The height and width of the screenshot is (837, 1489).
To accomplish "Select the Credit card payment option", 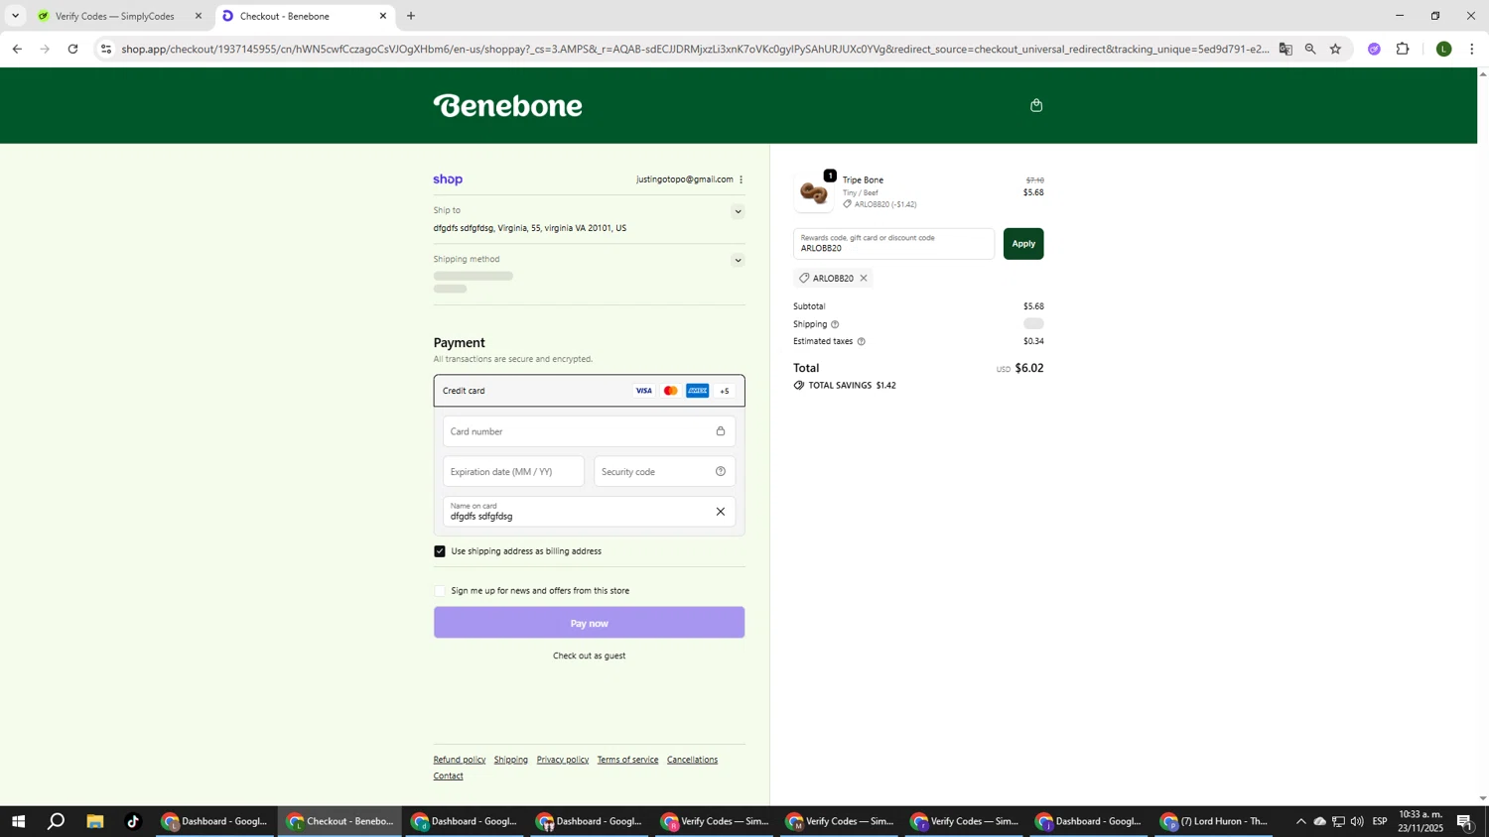I will pos(589,391).
